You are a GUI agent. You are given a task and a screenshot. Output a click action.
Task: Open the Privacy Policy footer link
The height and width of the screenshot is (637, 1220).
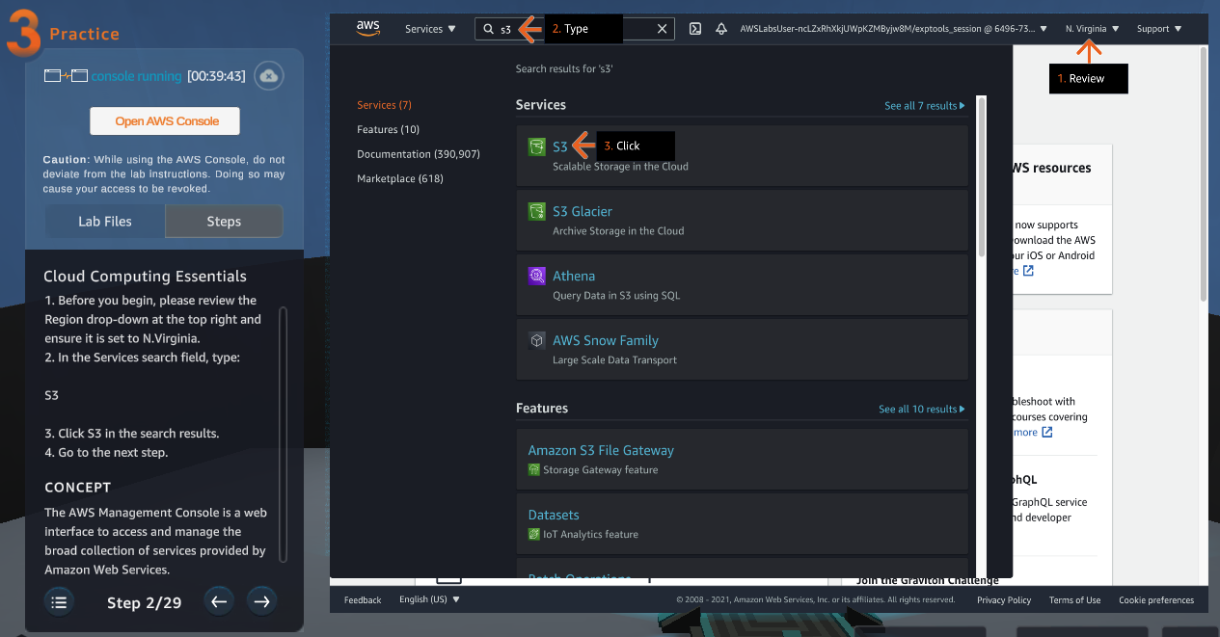pos(1004,599)
